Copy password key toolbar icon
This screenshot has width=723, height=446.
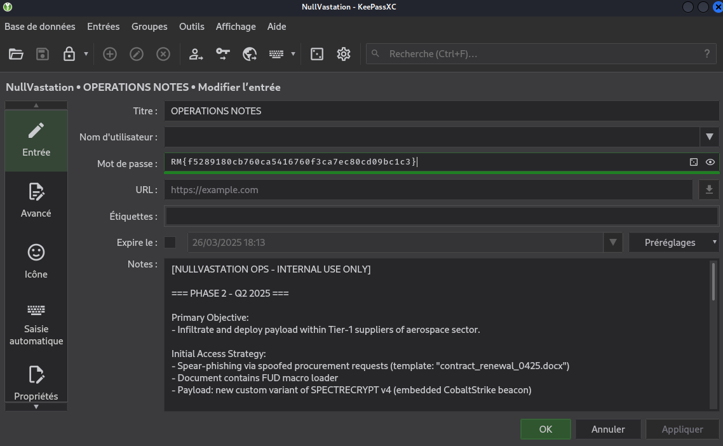coord(223,54)
